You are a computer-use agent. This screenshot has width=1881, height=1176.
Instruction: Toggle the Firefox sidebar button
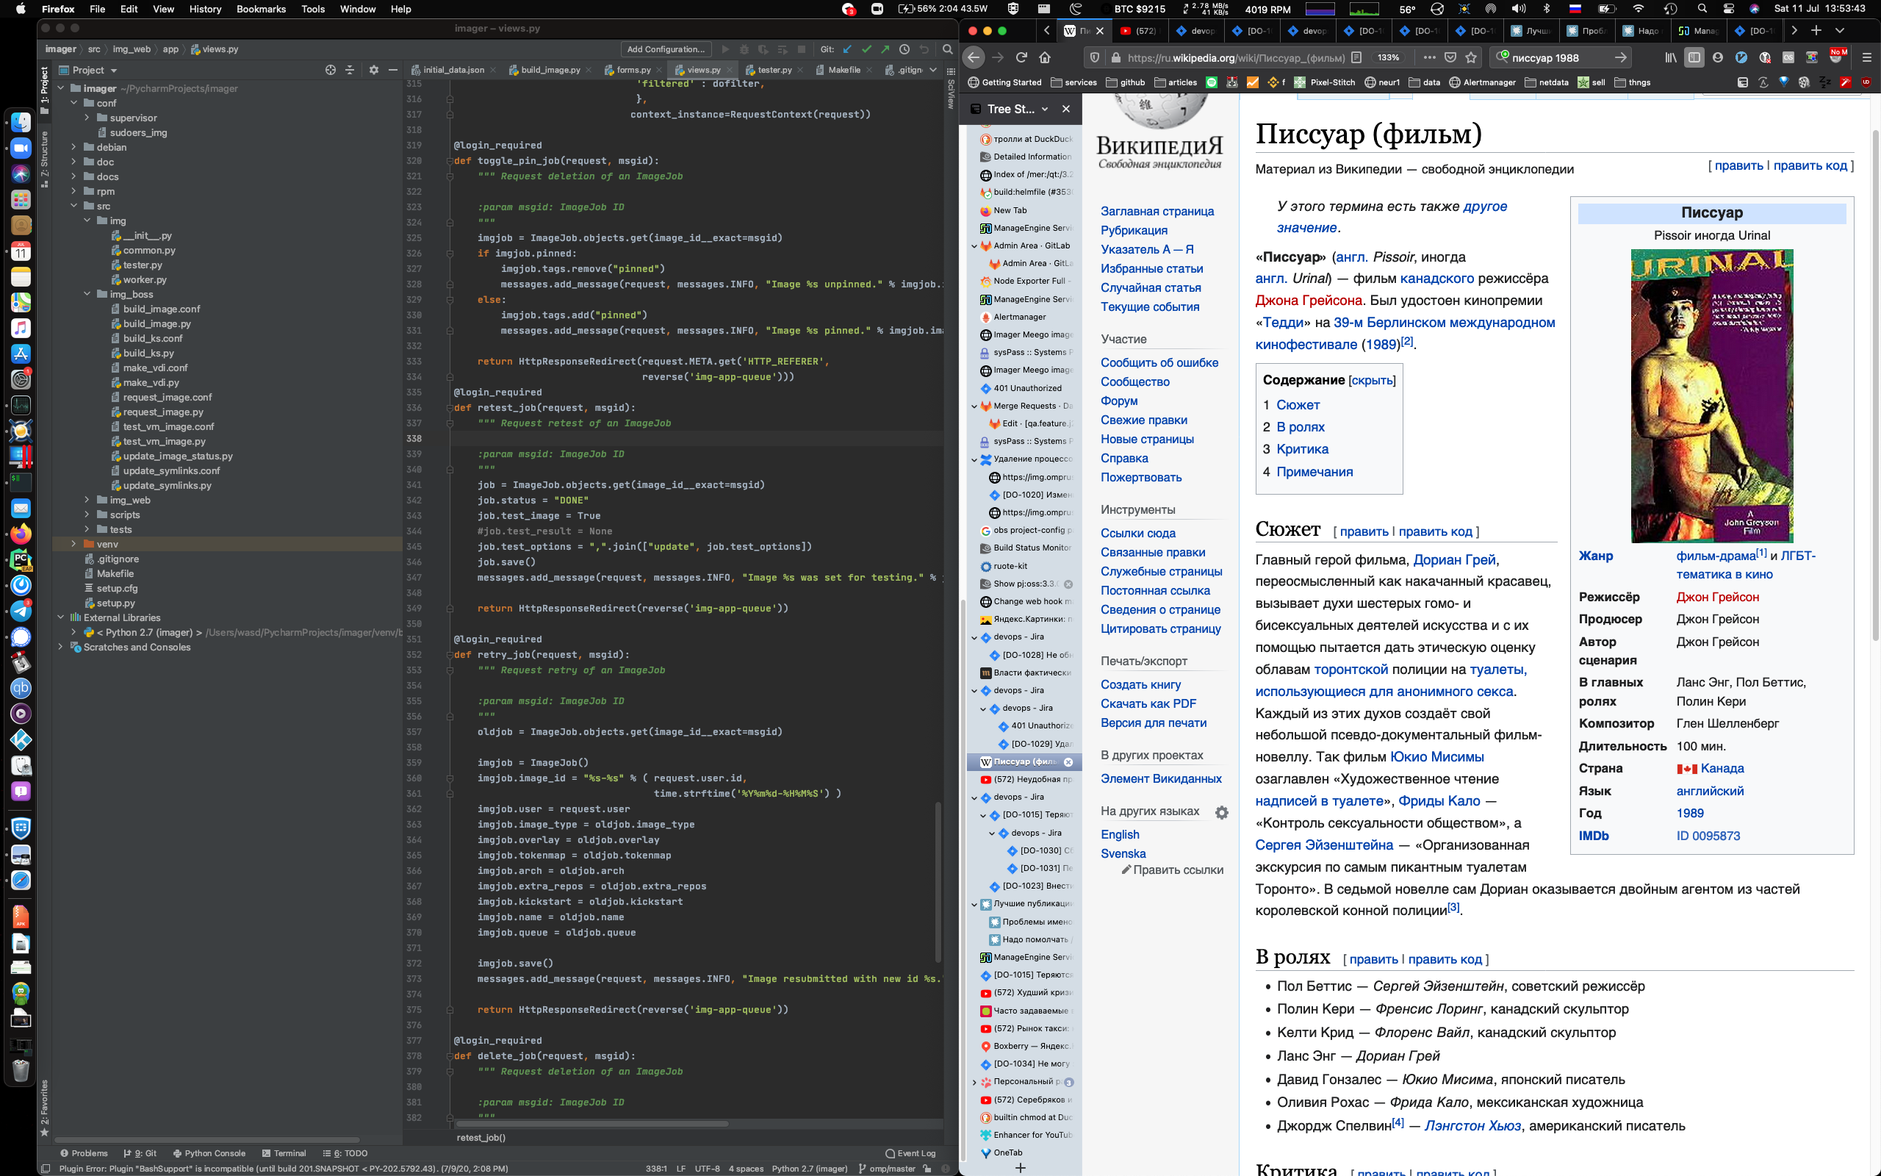[1694, 57]
